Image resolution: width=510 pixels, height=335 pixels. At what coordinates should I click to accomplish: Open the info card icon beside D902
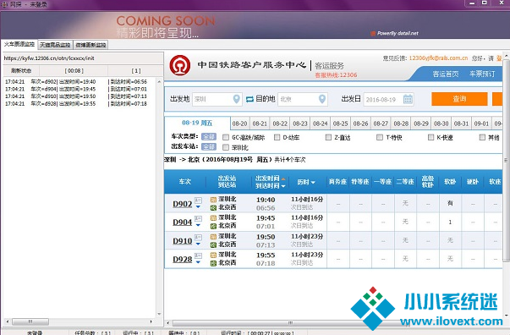coord(198,200)
